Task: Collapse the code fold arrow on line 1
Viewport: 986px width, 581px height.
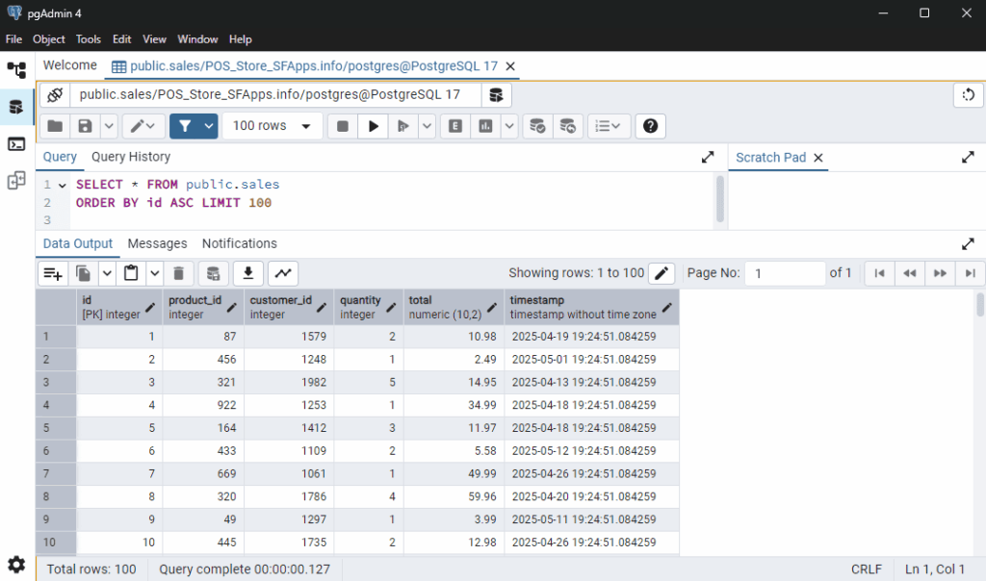Action: (x=63, y=186)
